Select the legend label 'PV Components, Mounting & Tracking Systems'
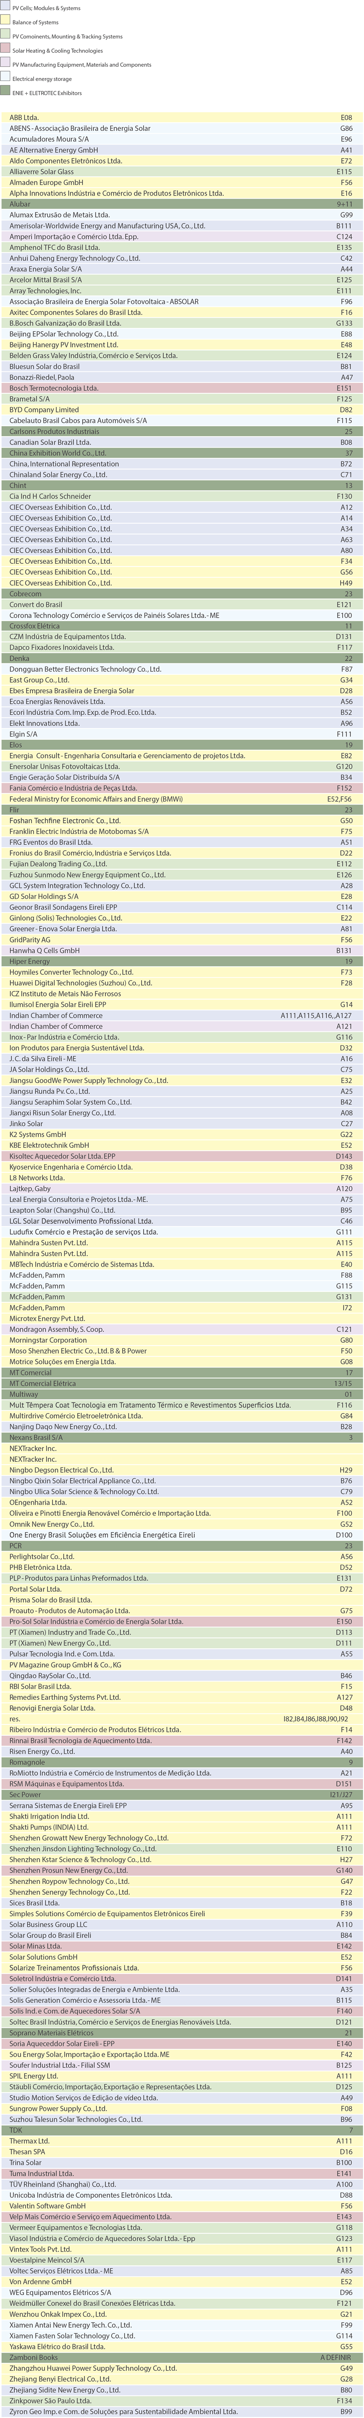 (x=68, y=36)
